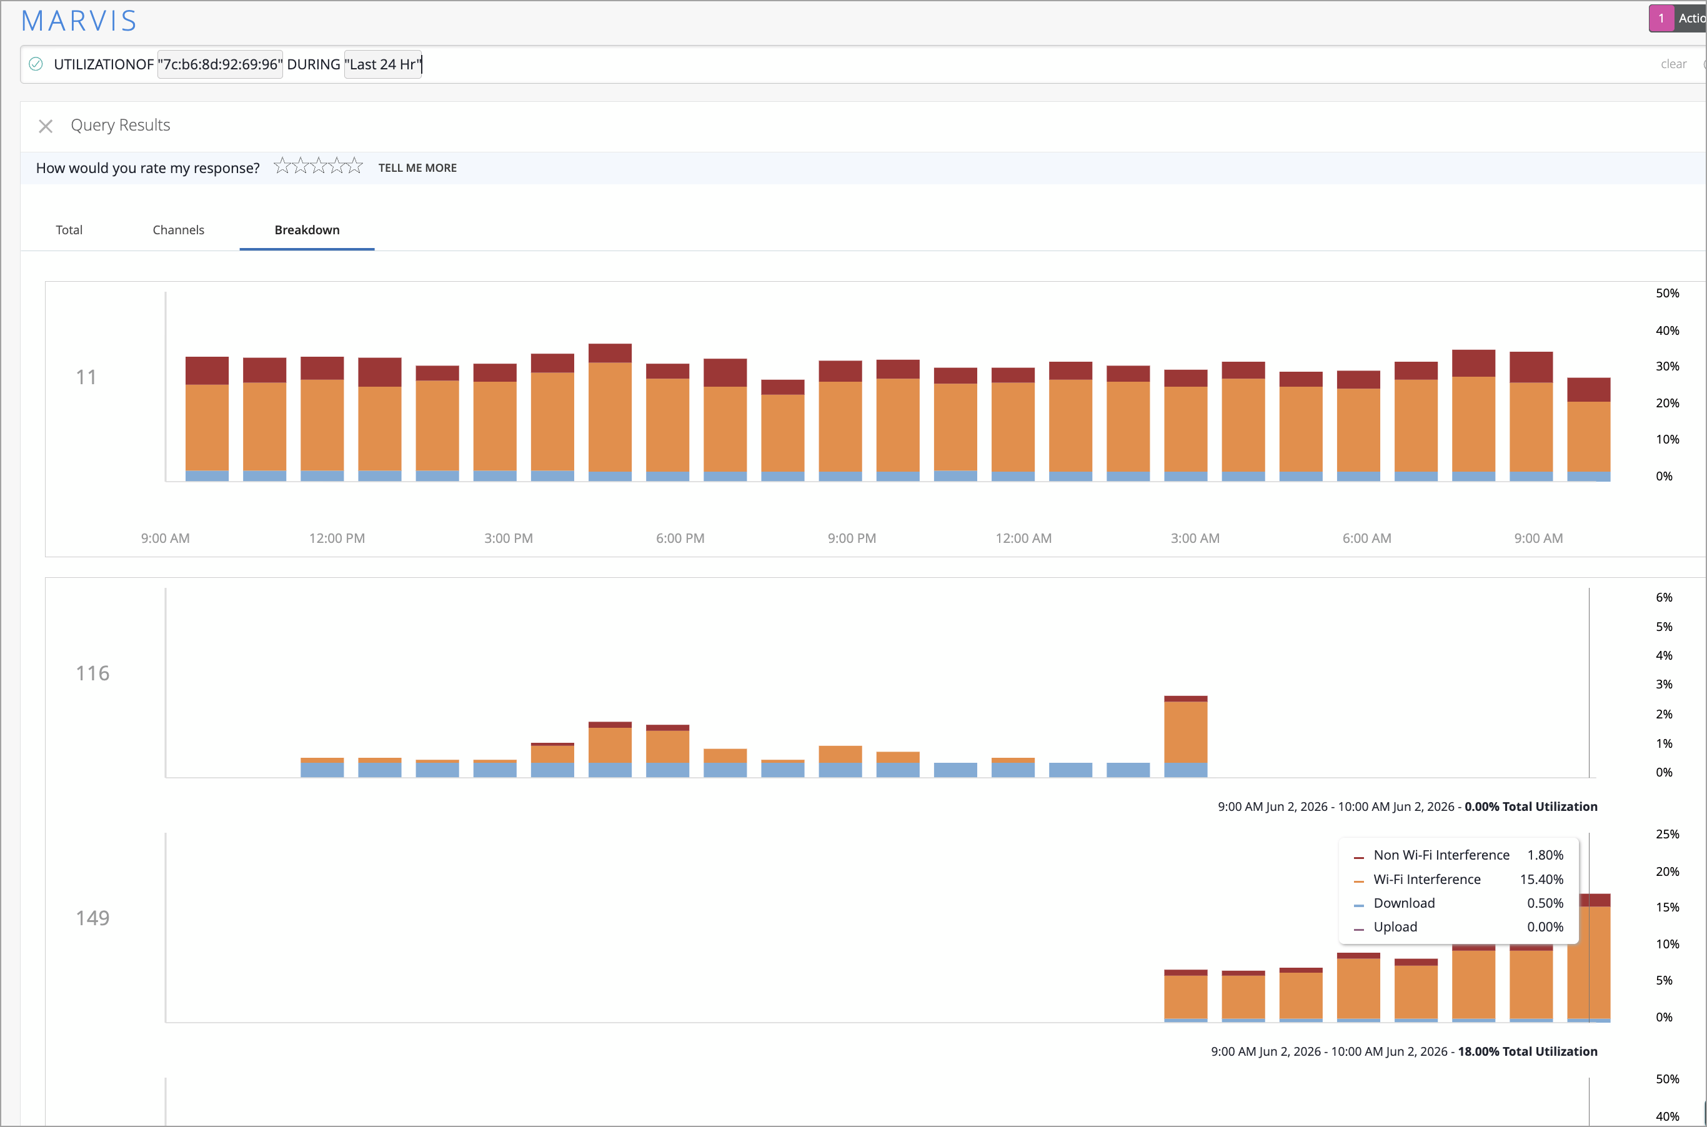Click the MARVIS logo
The height and width of the screenshot is (1127, 1707).
79,21
